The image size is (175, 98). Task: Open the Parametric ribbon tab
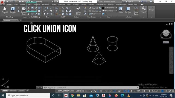(x=46, y=4)
